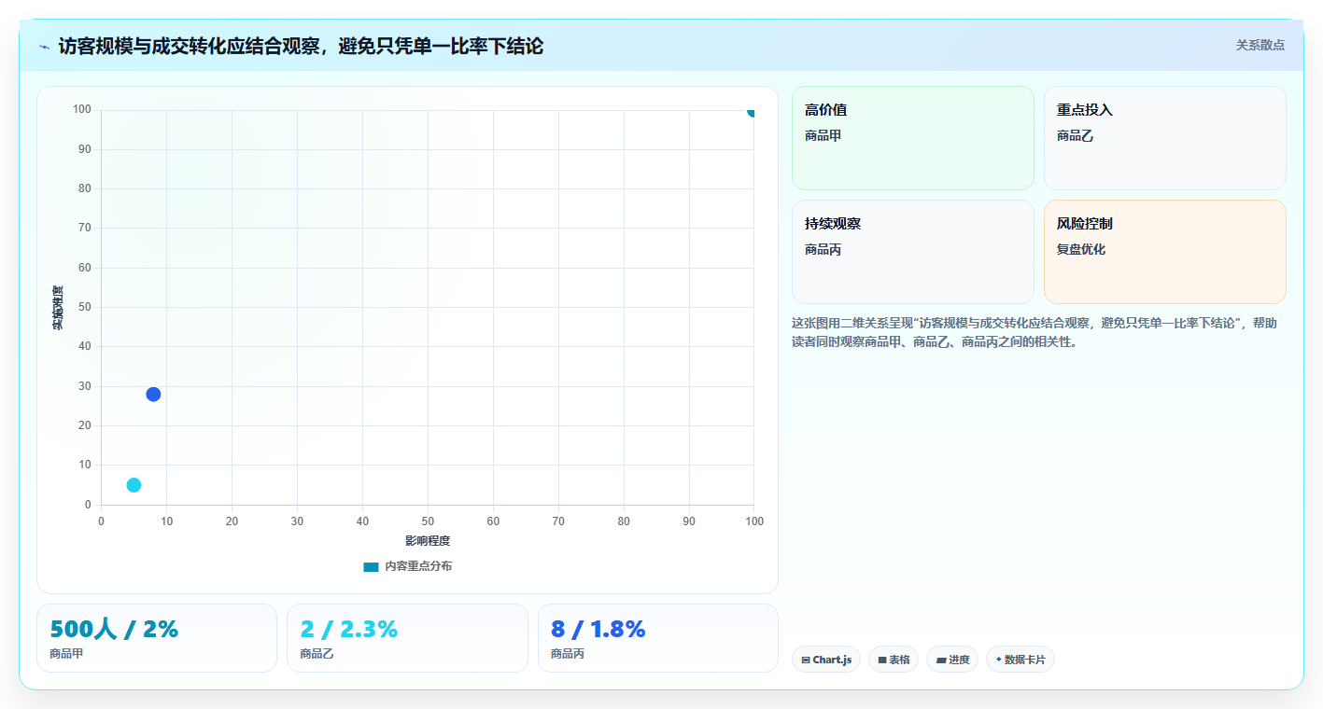Select the 进度 tag chip

[952, 660]
